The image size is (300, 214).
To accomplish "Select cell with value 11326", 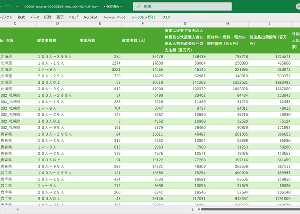I will coord(185,102).
